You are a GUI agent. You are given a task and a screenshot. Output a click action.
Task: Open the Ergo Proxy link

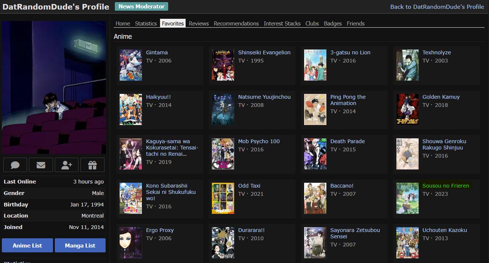click(x=160, y=230)
